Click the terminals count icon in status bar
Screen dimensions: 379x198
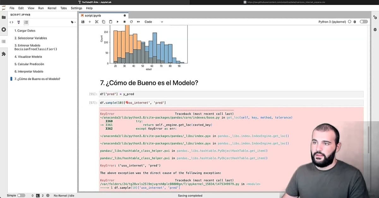point(38,195)
